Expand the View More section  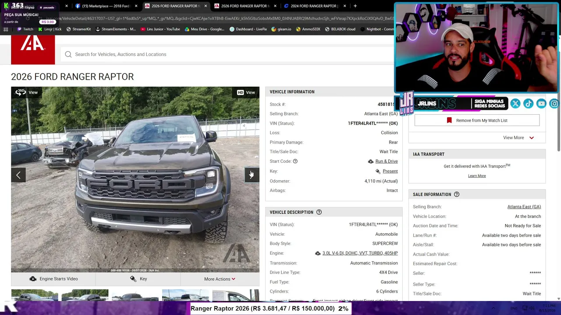click(x=518, y=138)
